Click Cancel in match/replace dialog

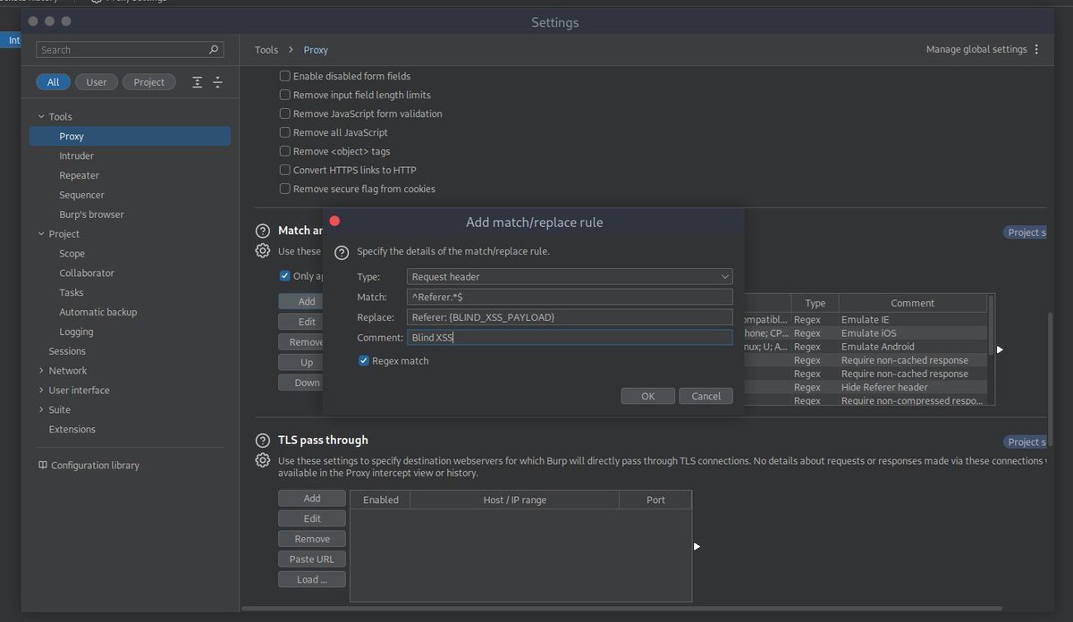pyautogui.click(x=706, y=396)
